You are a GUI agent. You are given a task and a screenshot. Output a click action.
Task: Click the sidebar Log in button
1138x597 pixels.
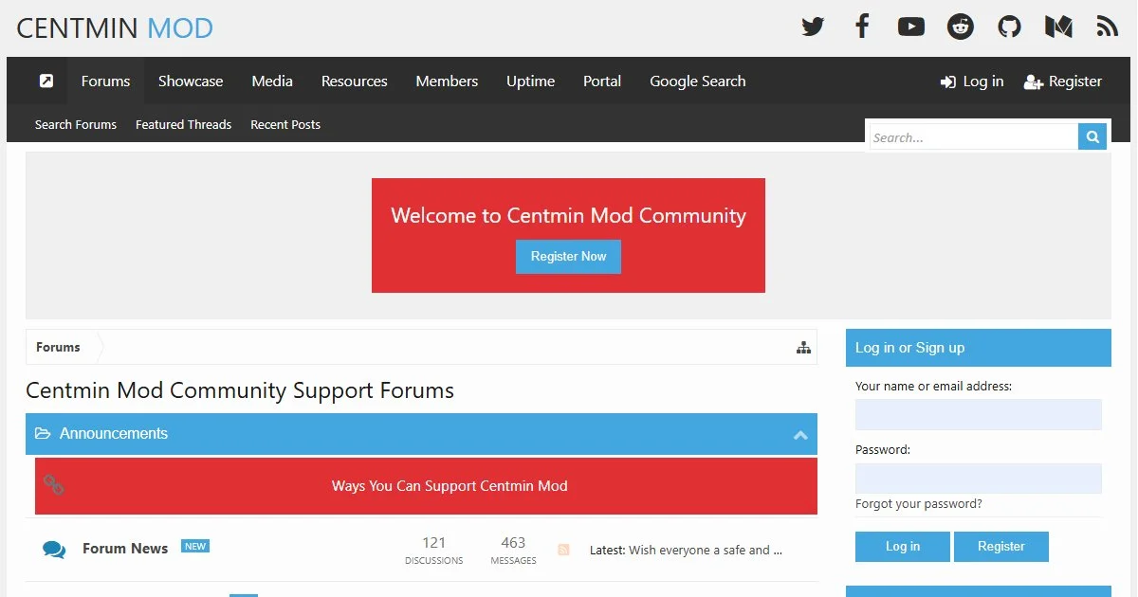pos(903,547)
